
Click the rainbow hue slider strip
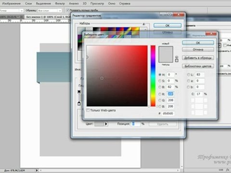click(153, 76)
